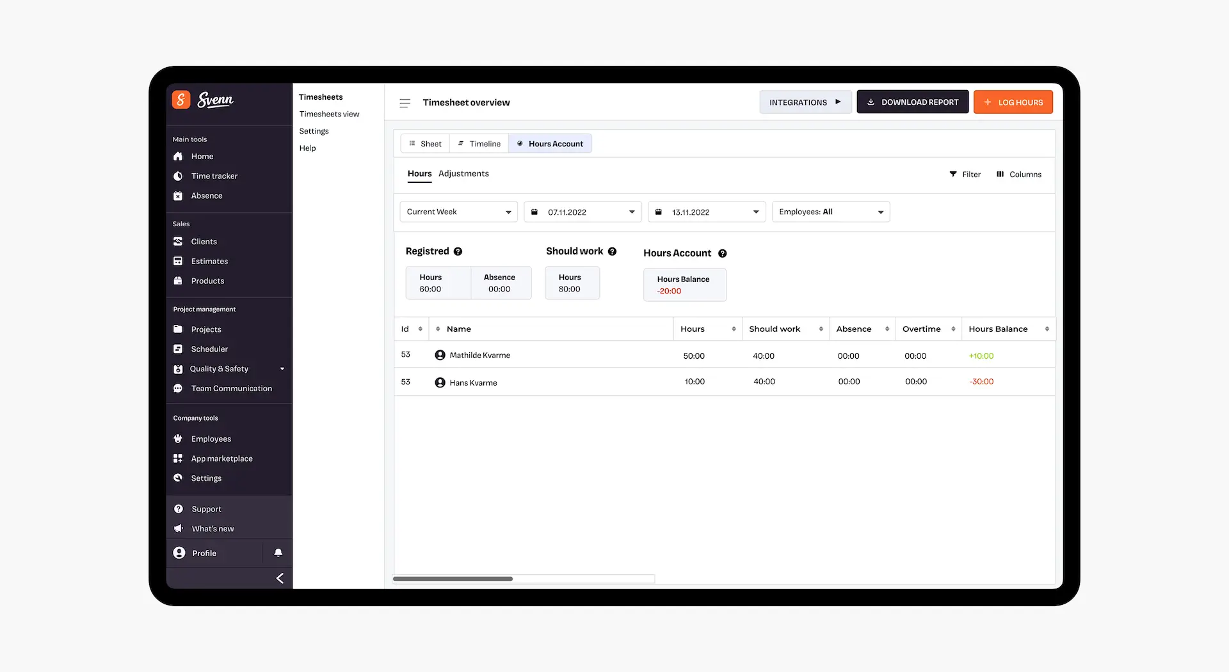This screenshot has height=672, width=1229.
Task: Open the Current Week period dropdown
Action: [458, 212]
